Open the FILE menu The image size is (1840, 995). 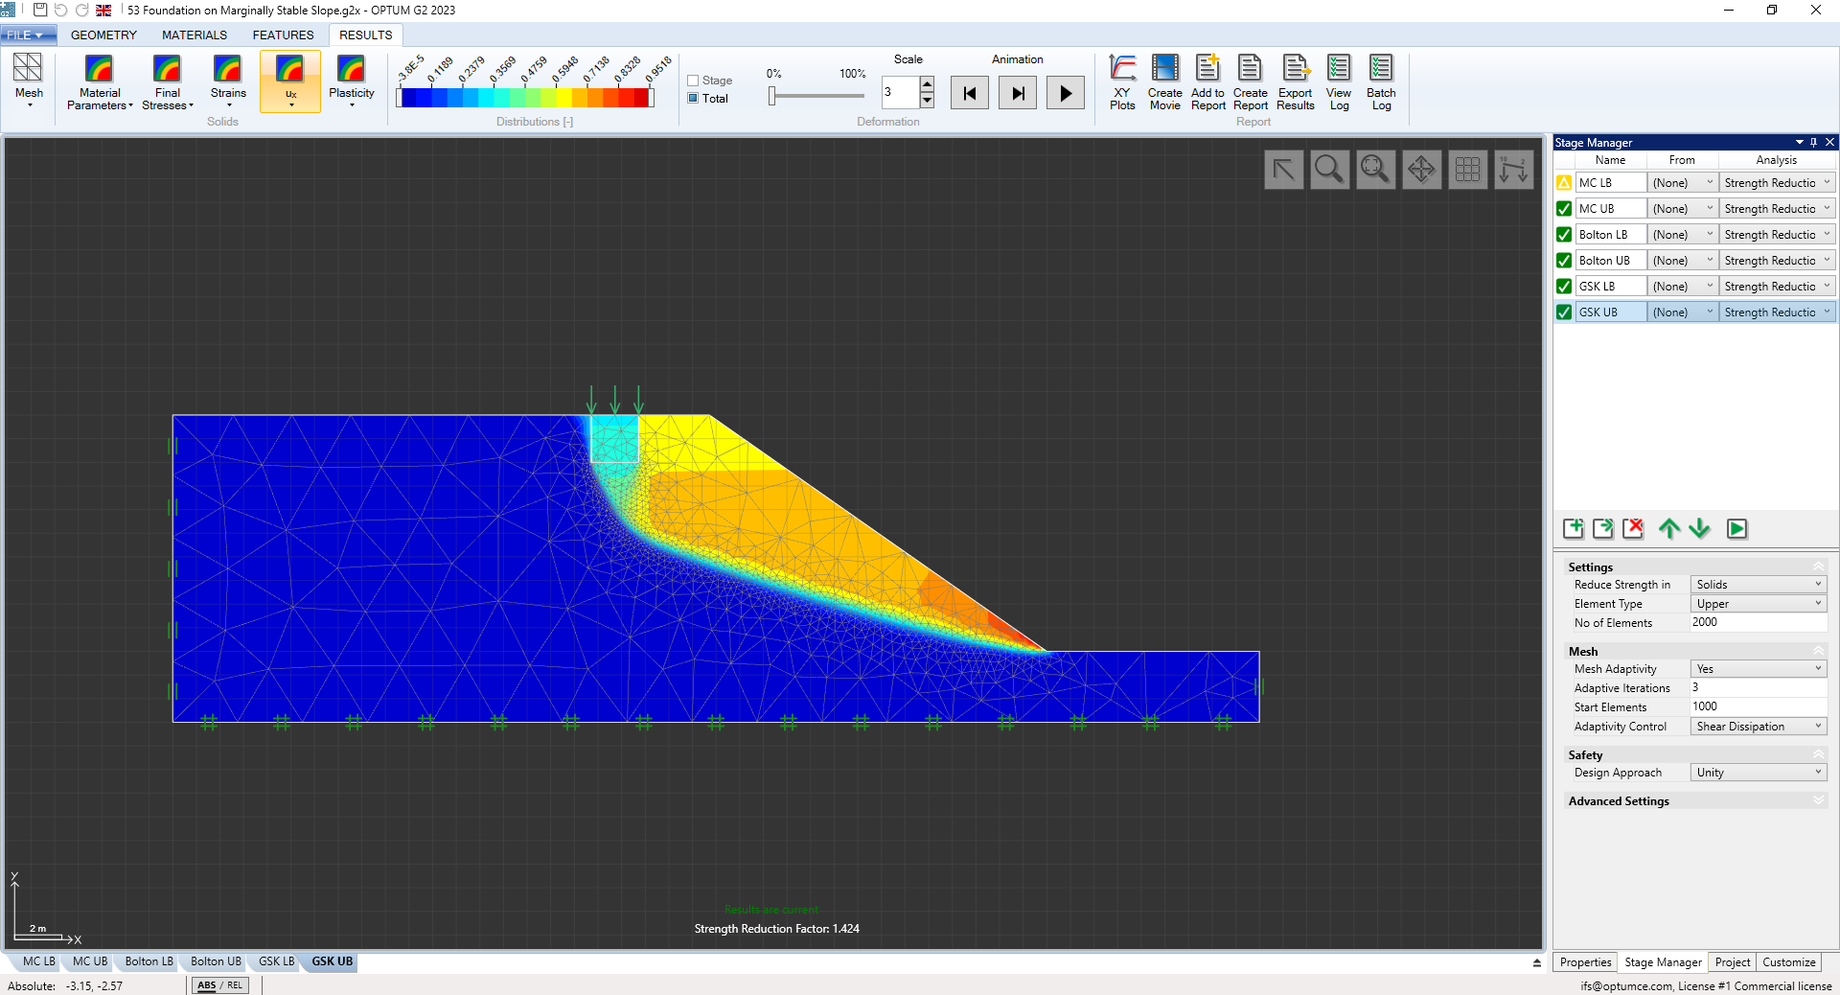pos(28,35)
